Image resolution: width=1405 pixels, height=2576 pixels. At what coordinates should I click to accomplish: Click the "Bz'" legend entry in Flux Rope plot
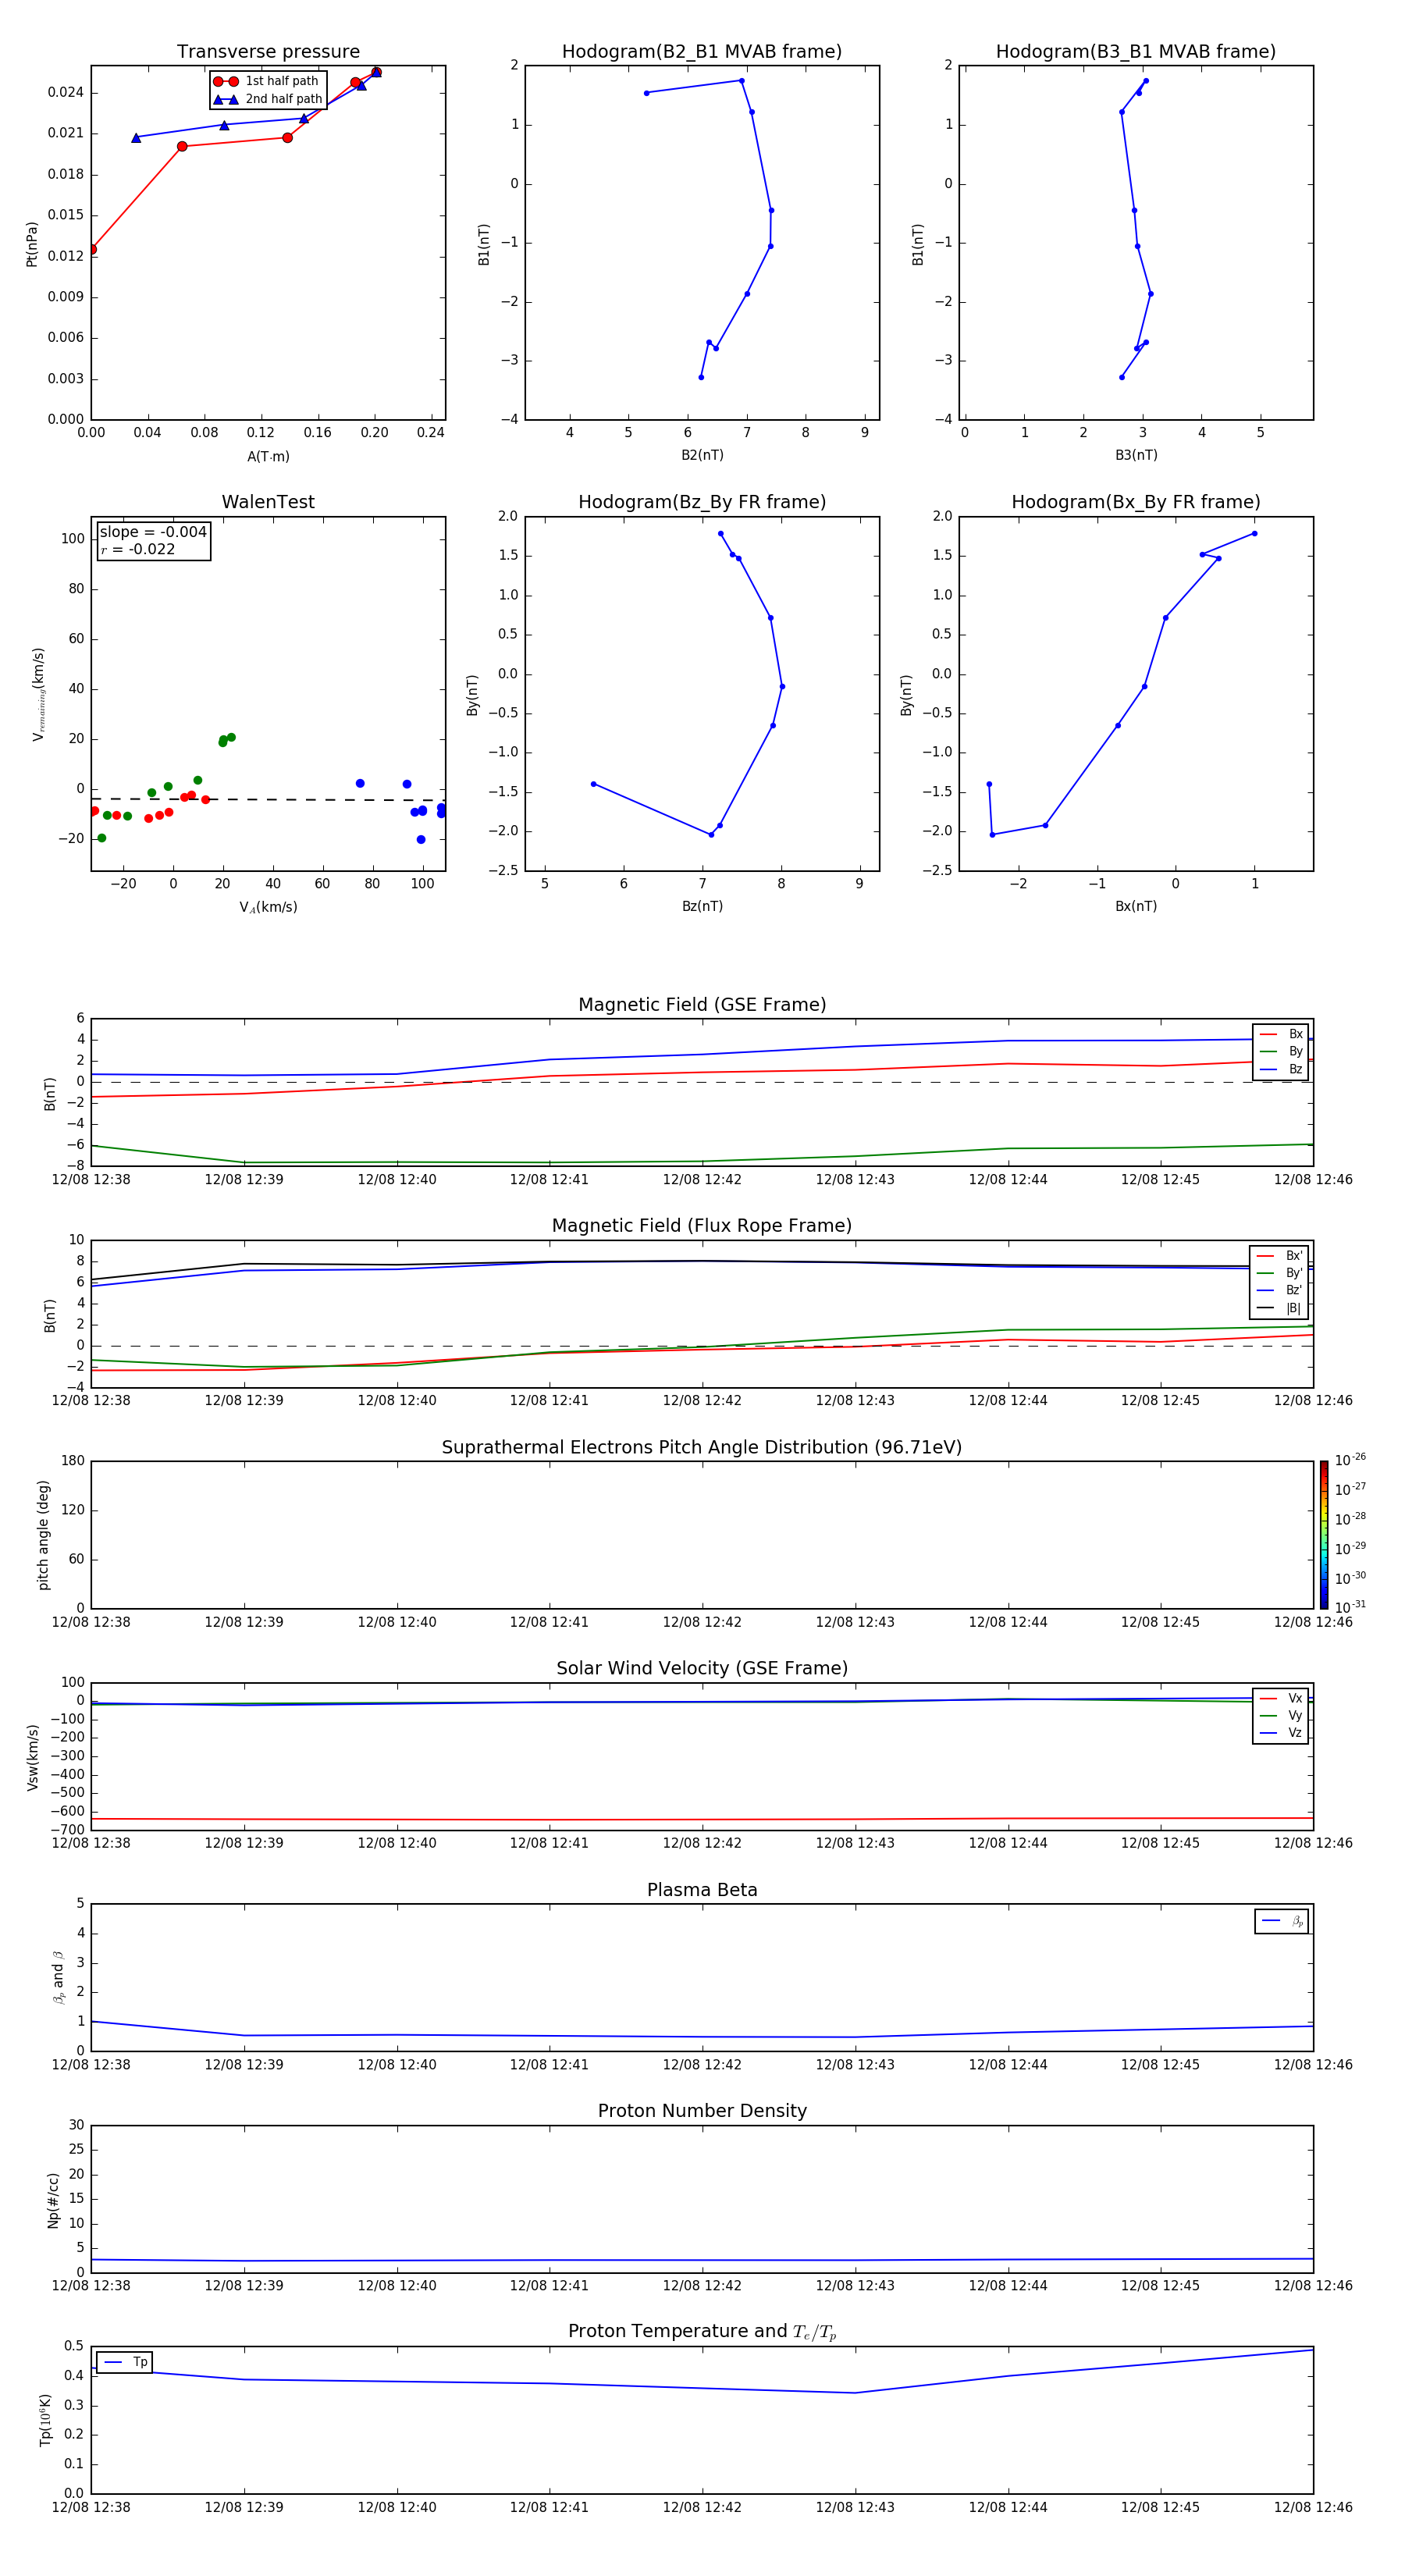1279,1290
